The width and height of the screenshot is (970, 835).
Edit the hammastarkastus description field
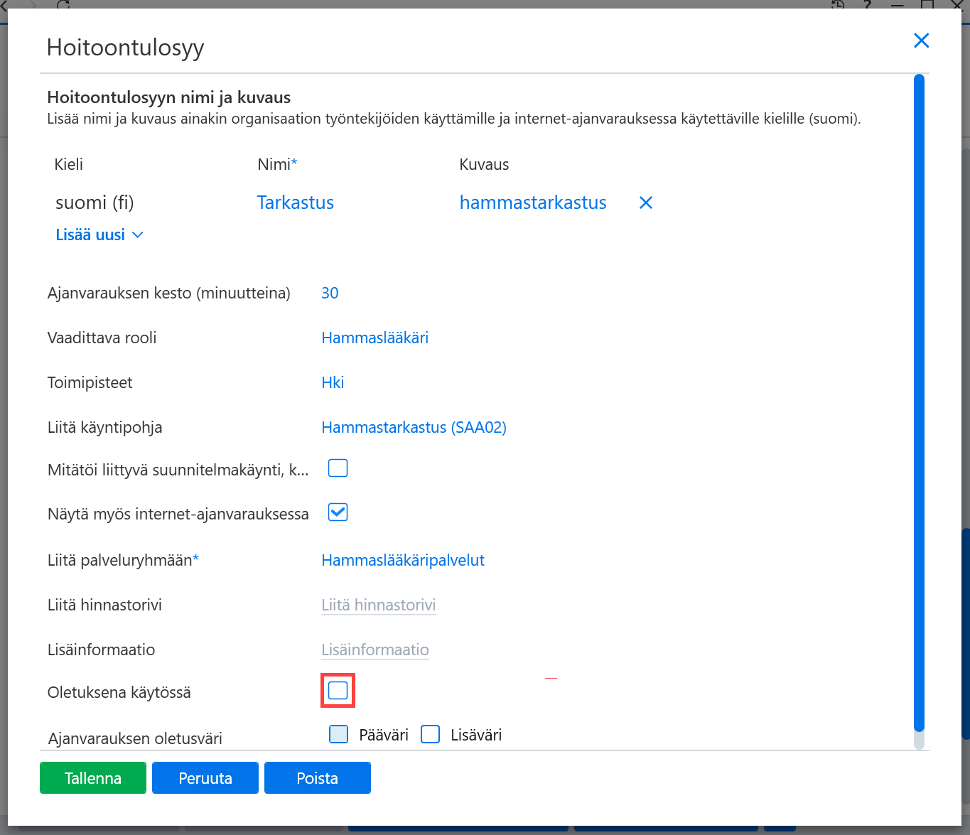pos(533,203)
